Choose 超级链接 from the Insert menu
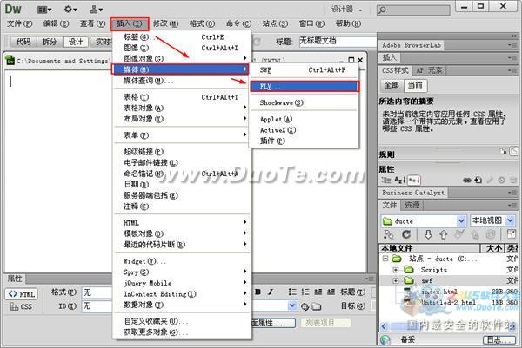 (182, 152)
